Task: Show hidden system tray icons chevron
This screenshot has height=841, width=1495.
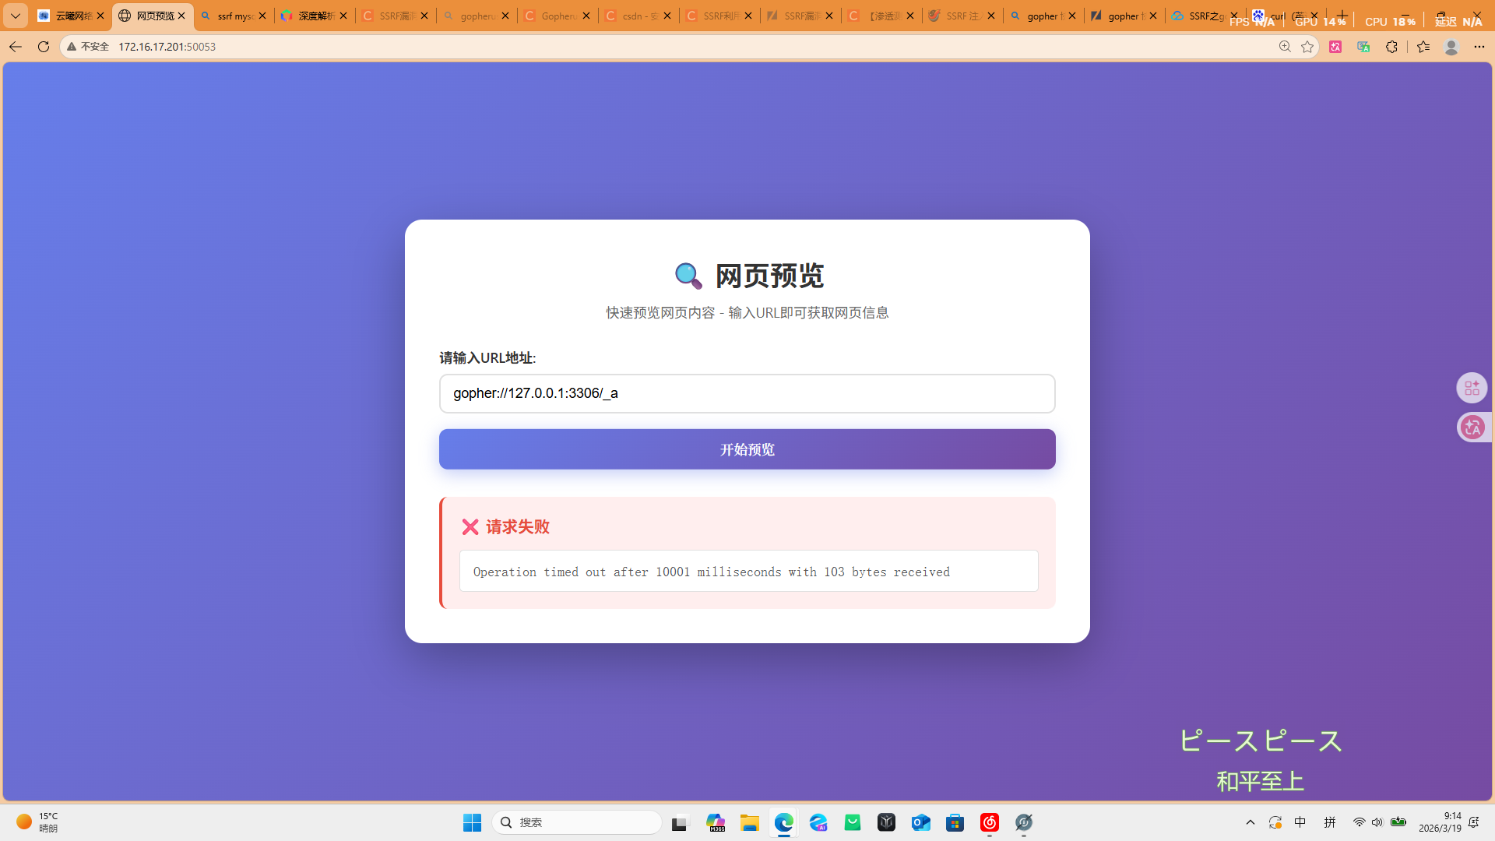Action: 1251,822
